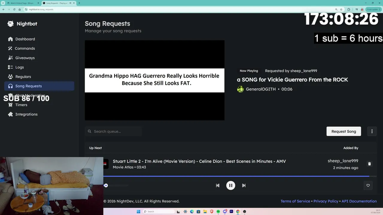Select Logs in the sidebar
The width and height of the screenshot is (383, 215).
pos(39,67)
